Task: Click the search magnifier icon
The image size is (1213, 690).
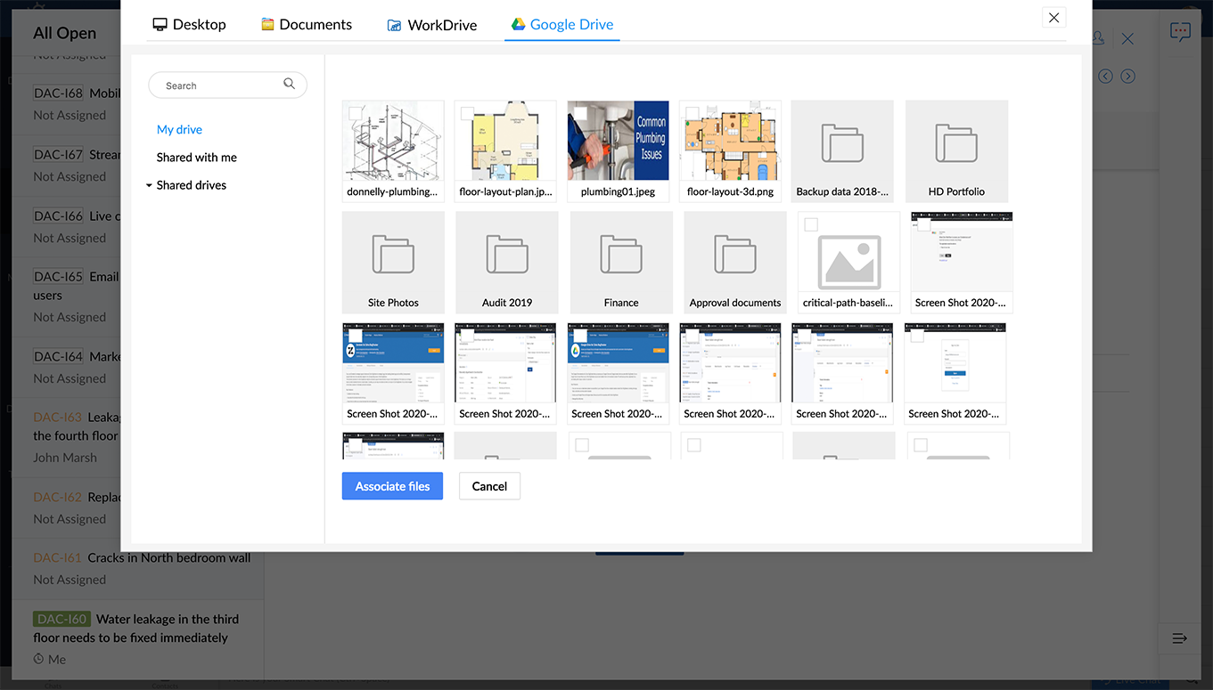Action: point(289,84)
